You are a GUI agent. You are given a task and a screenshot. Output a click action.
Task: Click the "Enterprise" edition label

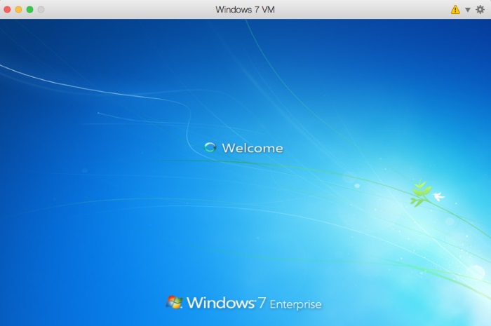tap(295, 304)
